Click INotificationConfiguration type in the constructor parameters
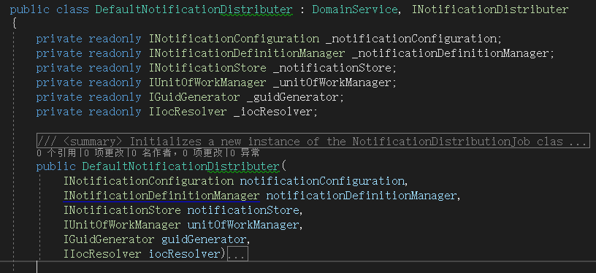The width and height of the screenshot is (596, 273). tap(148, 181)
